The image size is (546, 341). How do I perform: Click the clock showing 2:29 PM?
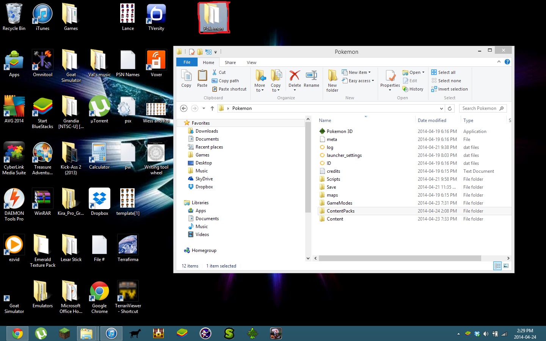coord(525,331)
